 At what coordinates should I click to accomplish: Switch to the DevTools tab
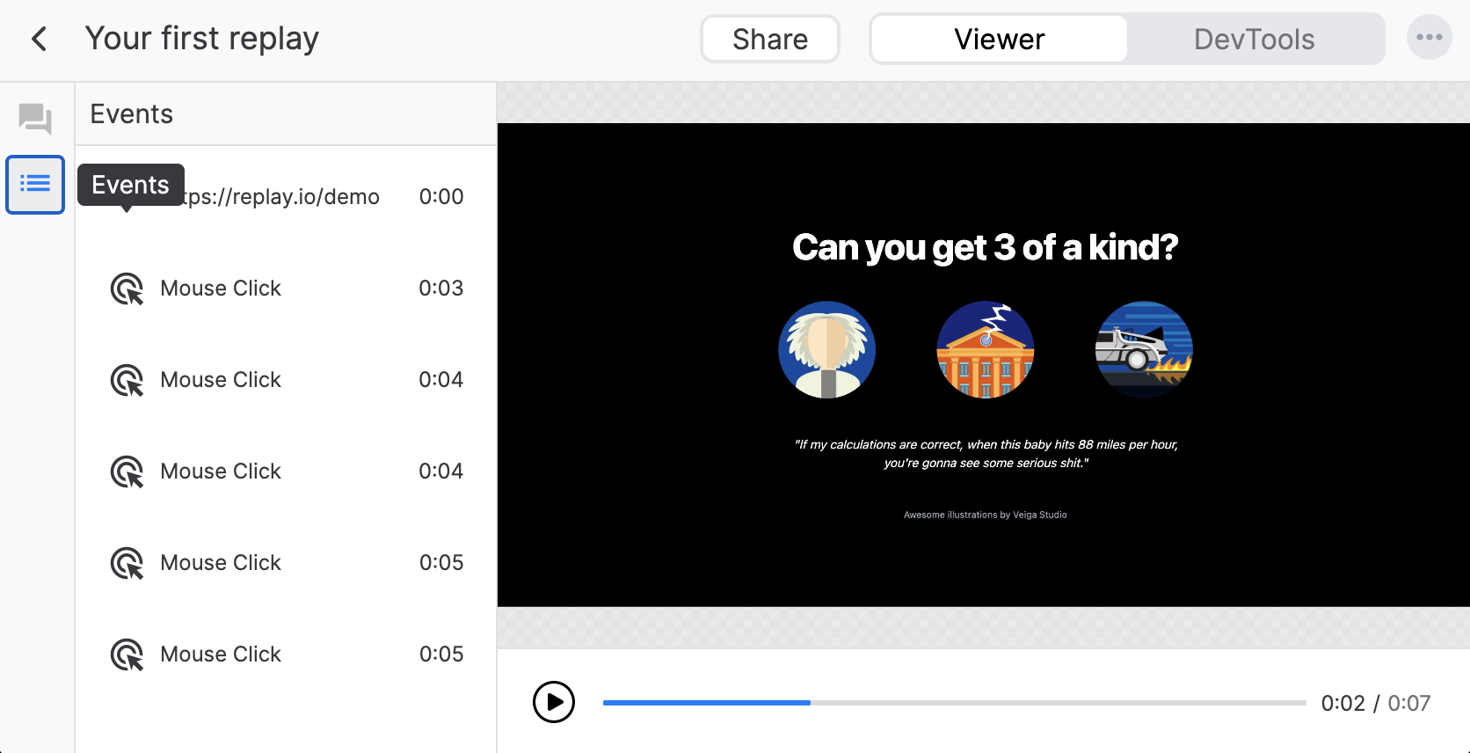1255,39
